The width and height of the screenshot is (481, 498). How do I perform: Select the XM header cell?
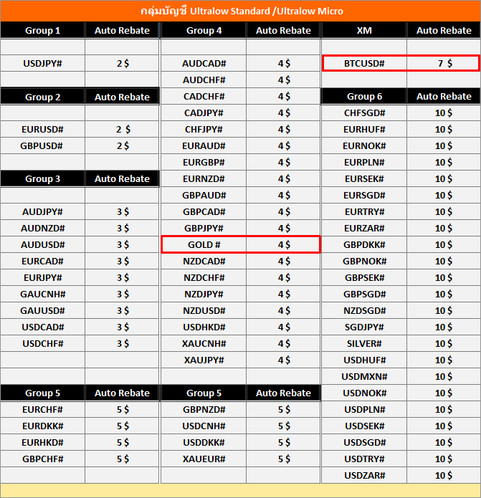coord(364,30)
